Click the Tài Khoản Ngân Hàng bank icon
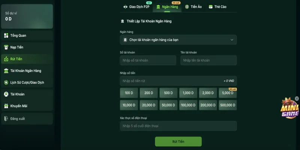 coord(6,71)
